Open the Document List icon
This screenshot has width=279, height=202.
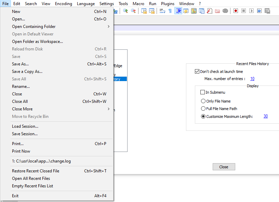(202, 11)
